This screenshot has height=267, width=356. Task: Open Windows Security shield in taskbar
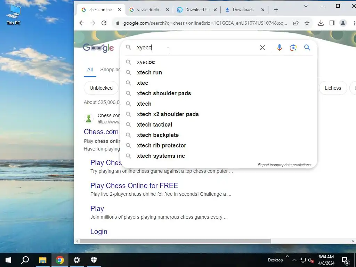pyautogui.click(x=94, y=260)
